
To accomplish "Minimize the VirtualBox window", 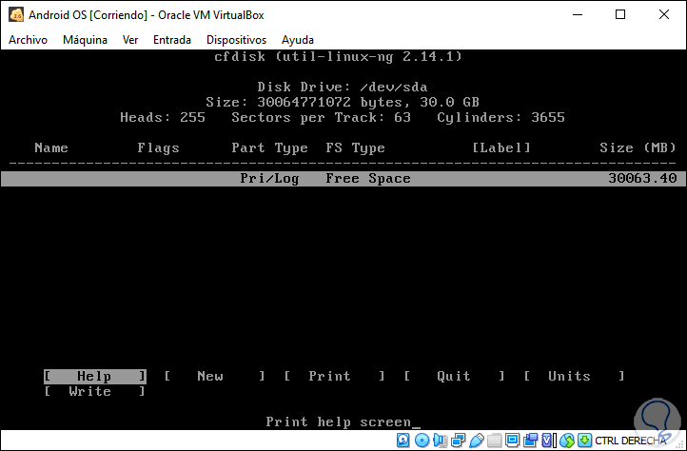I will click(578, 14).
